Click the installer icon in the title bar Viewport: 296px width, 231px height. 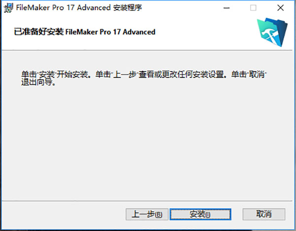[x=8, y=8]
